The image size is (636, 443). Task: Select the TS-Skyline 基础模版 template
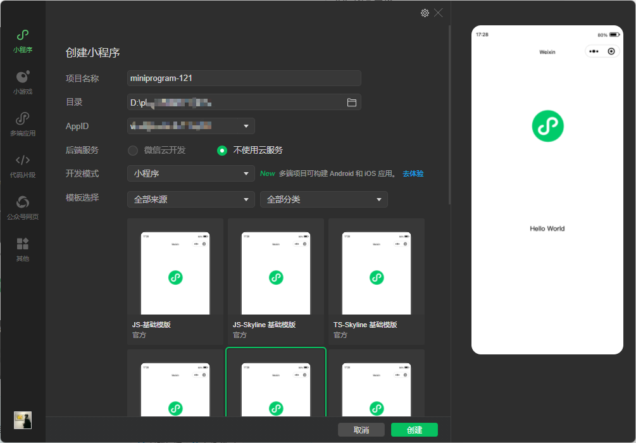377,282
